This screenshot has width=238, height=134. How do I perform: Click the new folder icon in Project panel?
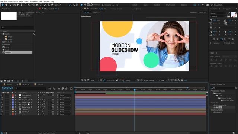tap(5, 81)
